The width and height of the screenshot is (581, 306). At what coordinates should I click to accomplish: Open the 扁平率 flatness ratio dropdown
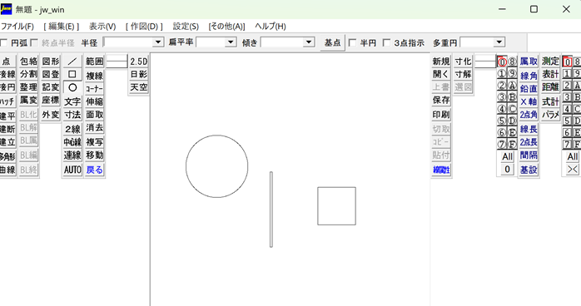point(231,42)
